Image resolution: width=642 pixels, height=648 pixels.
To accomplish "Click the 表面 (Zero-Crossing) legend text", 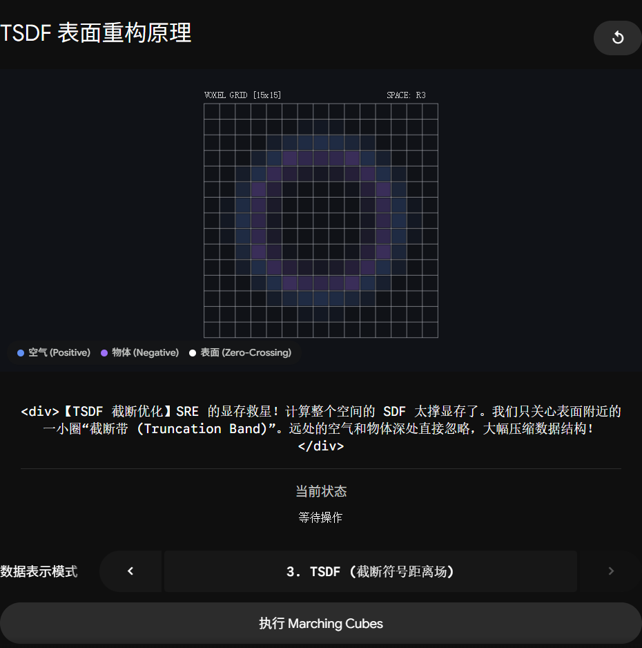I will 246,352.
